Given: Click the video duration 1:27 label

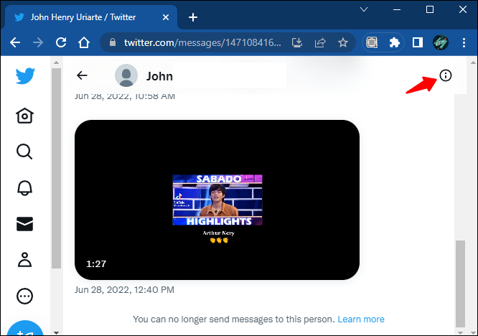Looking at the screenshot, I should click(x=96, y=263).
